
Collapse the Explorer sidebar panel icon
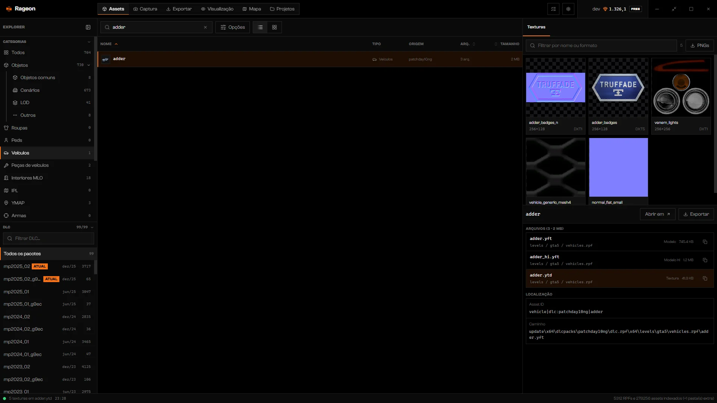coord(88,27)
